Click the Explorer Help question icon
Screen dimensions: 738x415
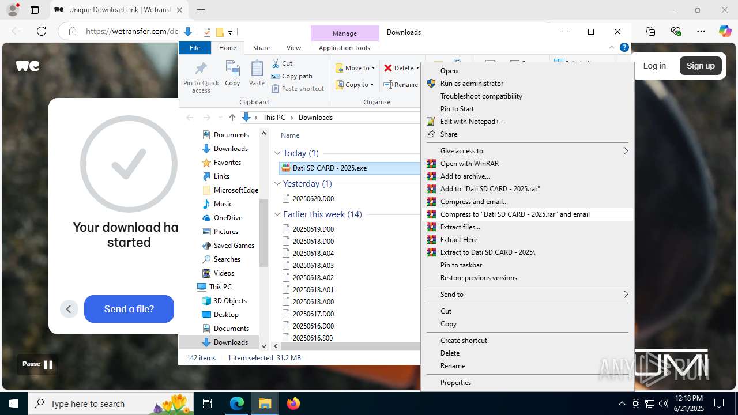coord(624,48)
